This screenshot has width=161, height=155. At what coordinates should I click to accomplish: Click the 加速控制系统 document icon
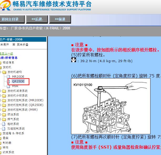[x=4, y=129]
